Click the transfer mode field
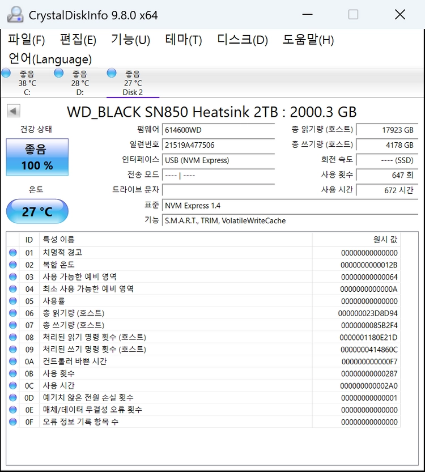425x472 pixels. tap(219, 175)
